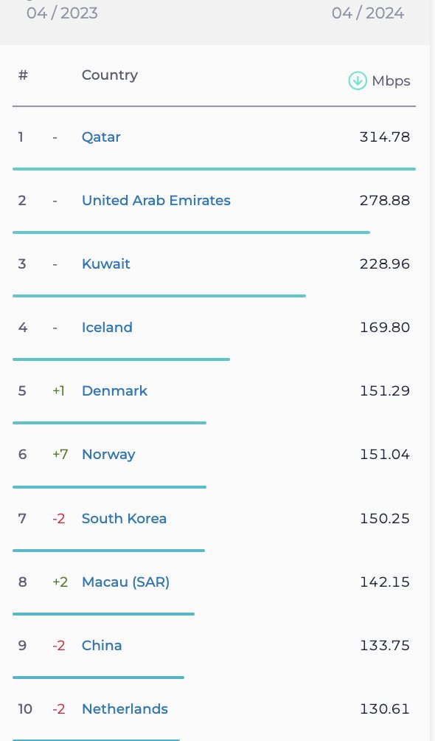Click the Country column header

(109, 75)
